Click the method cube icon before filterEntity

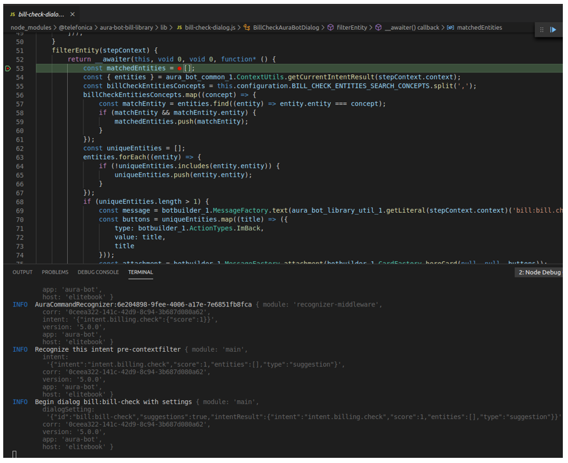pos(330,28)
